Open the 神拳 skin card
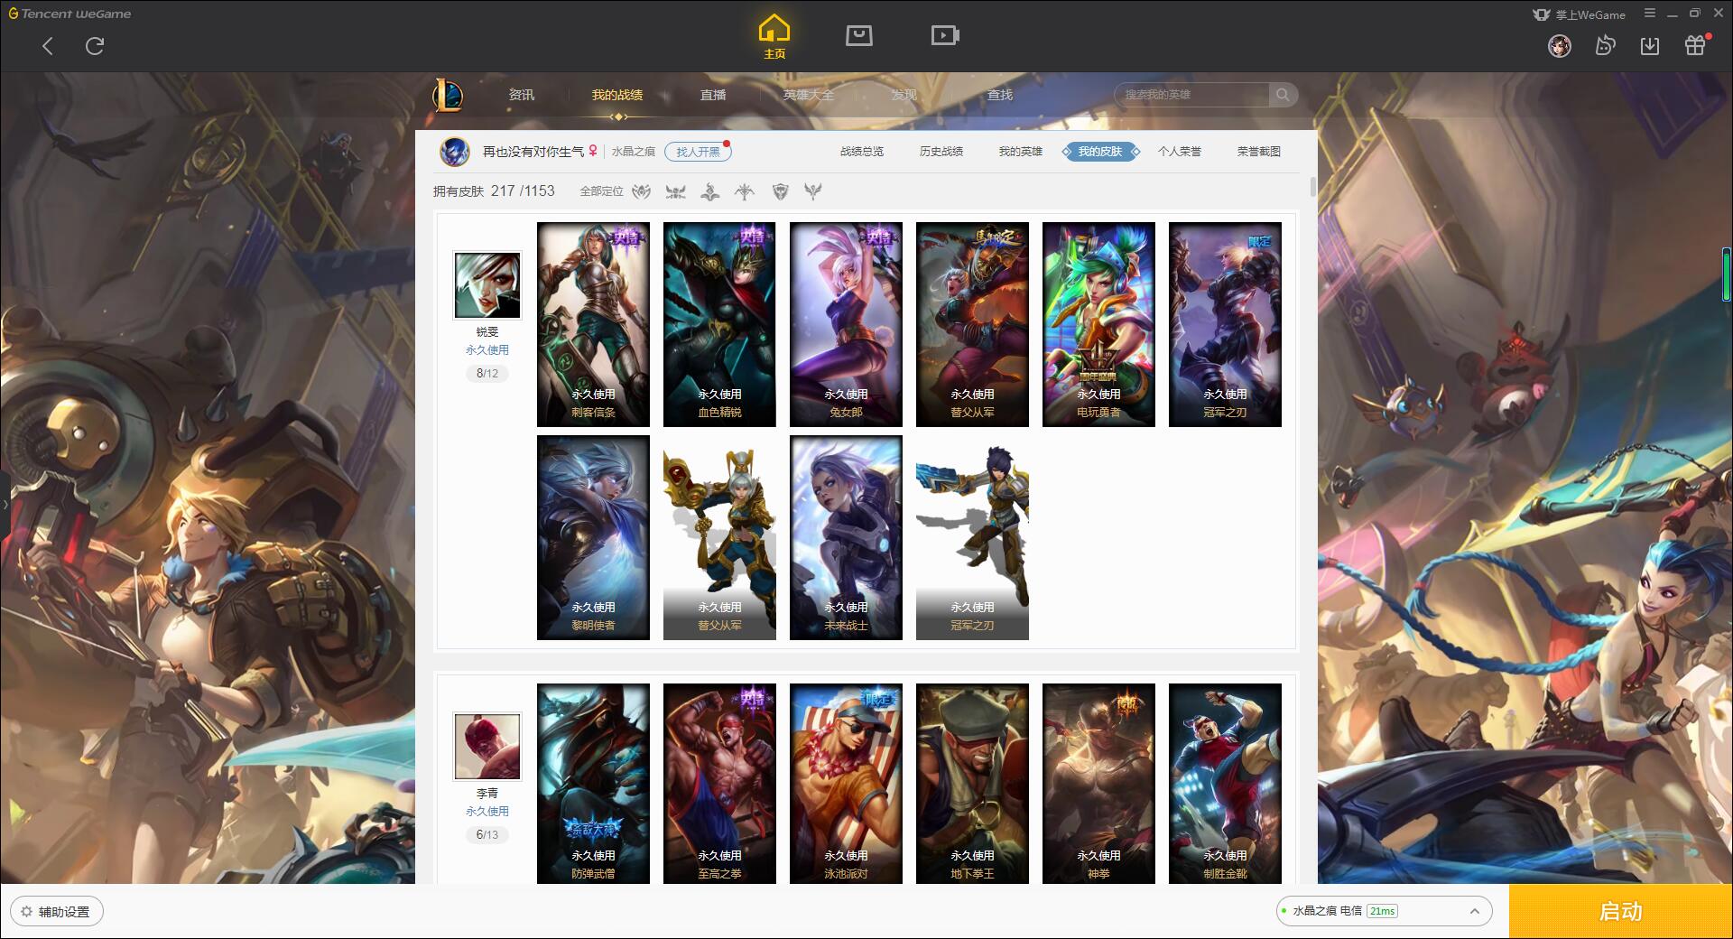The width and height of the screenshot is (1733, 939). click(x=1098, y=783)
